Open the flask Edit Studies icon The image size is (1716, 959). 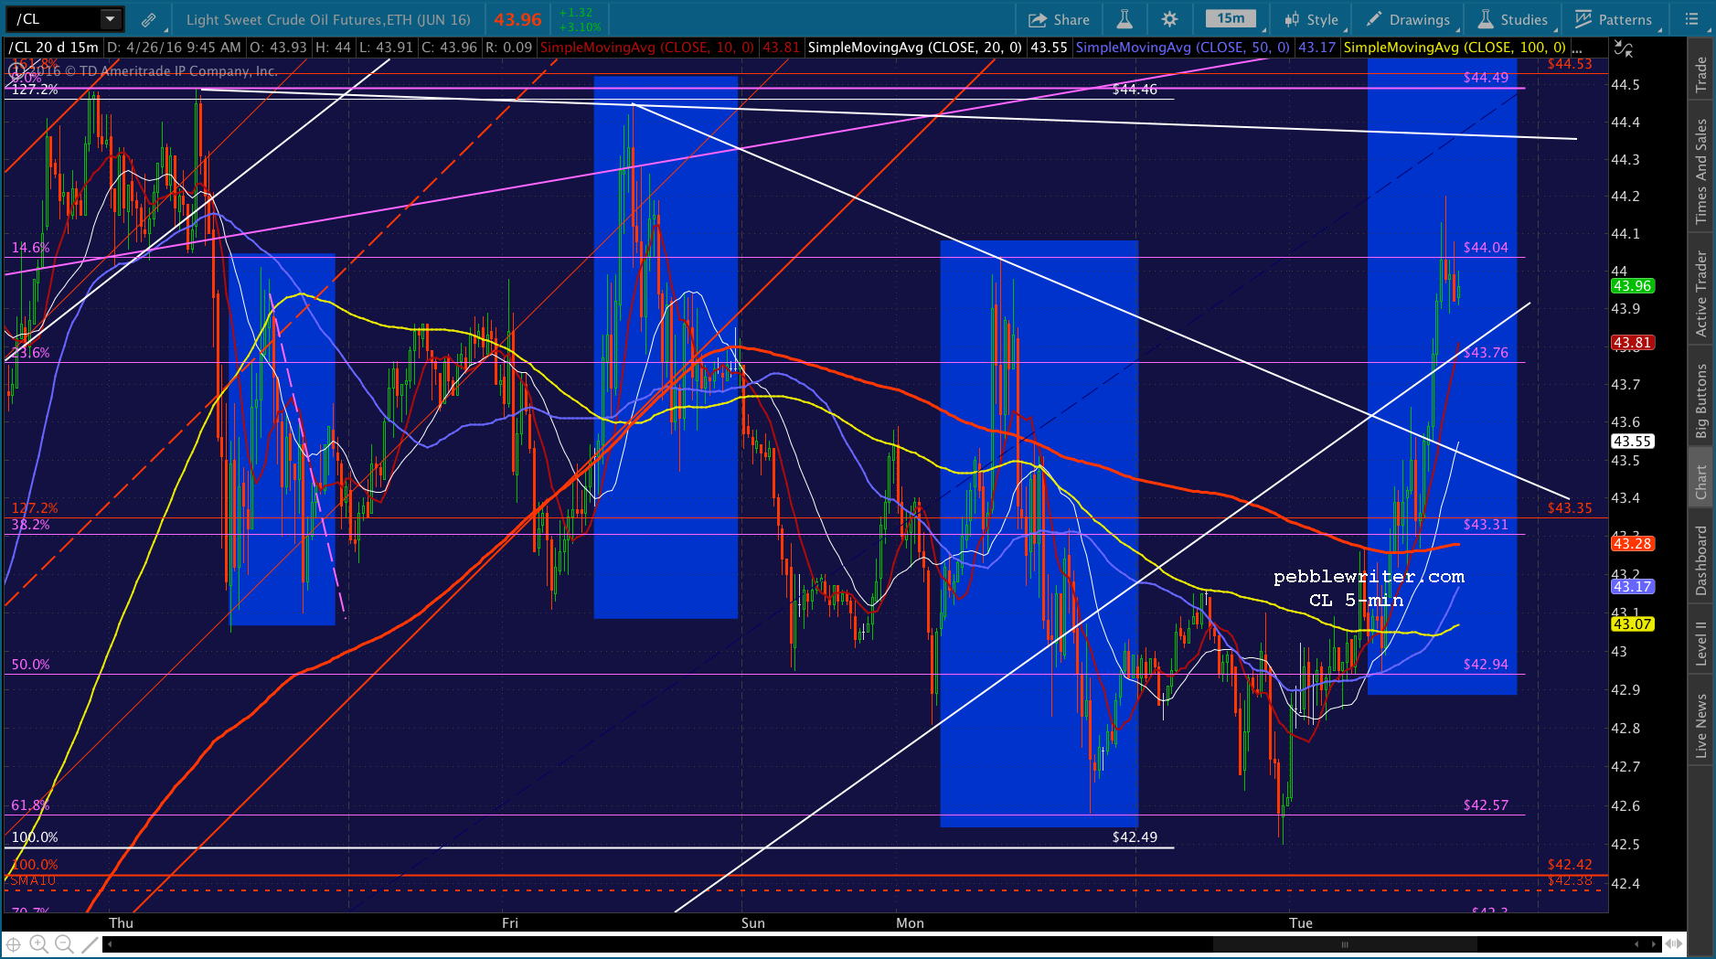point(1124,19)
